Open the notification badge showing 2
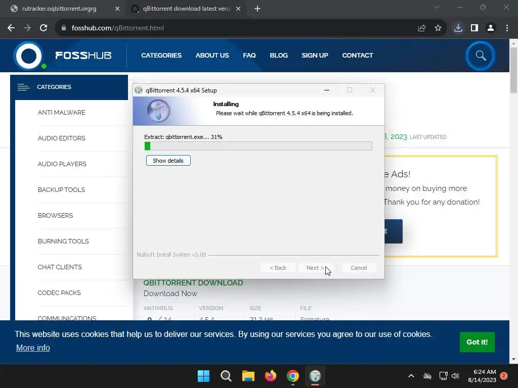 click(x=504, y=376)
